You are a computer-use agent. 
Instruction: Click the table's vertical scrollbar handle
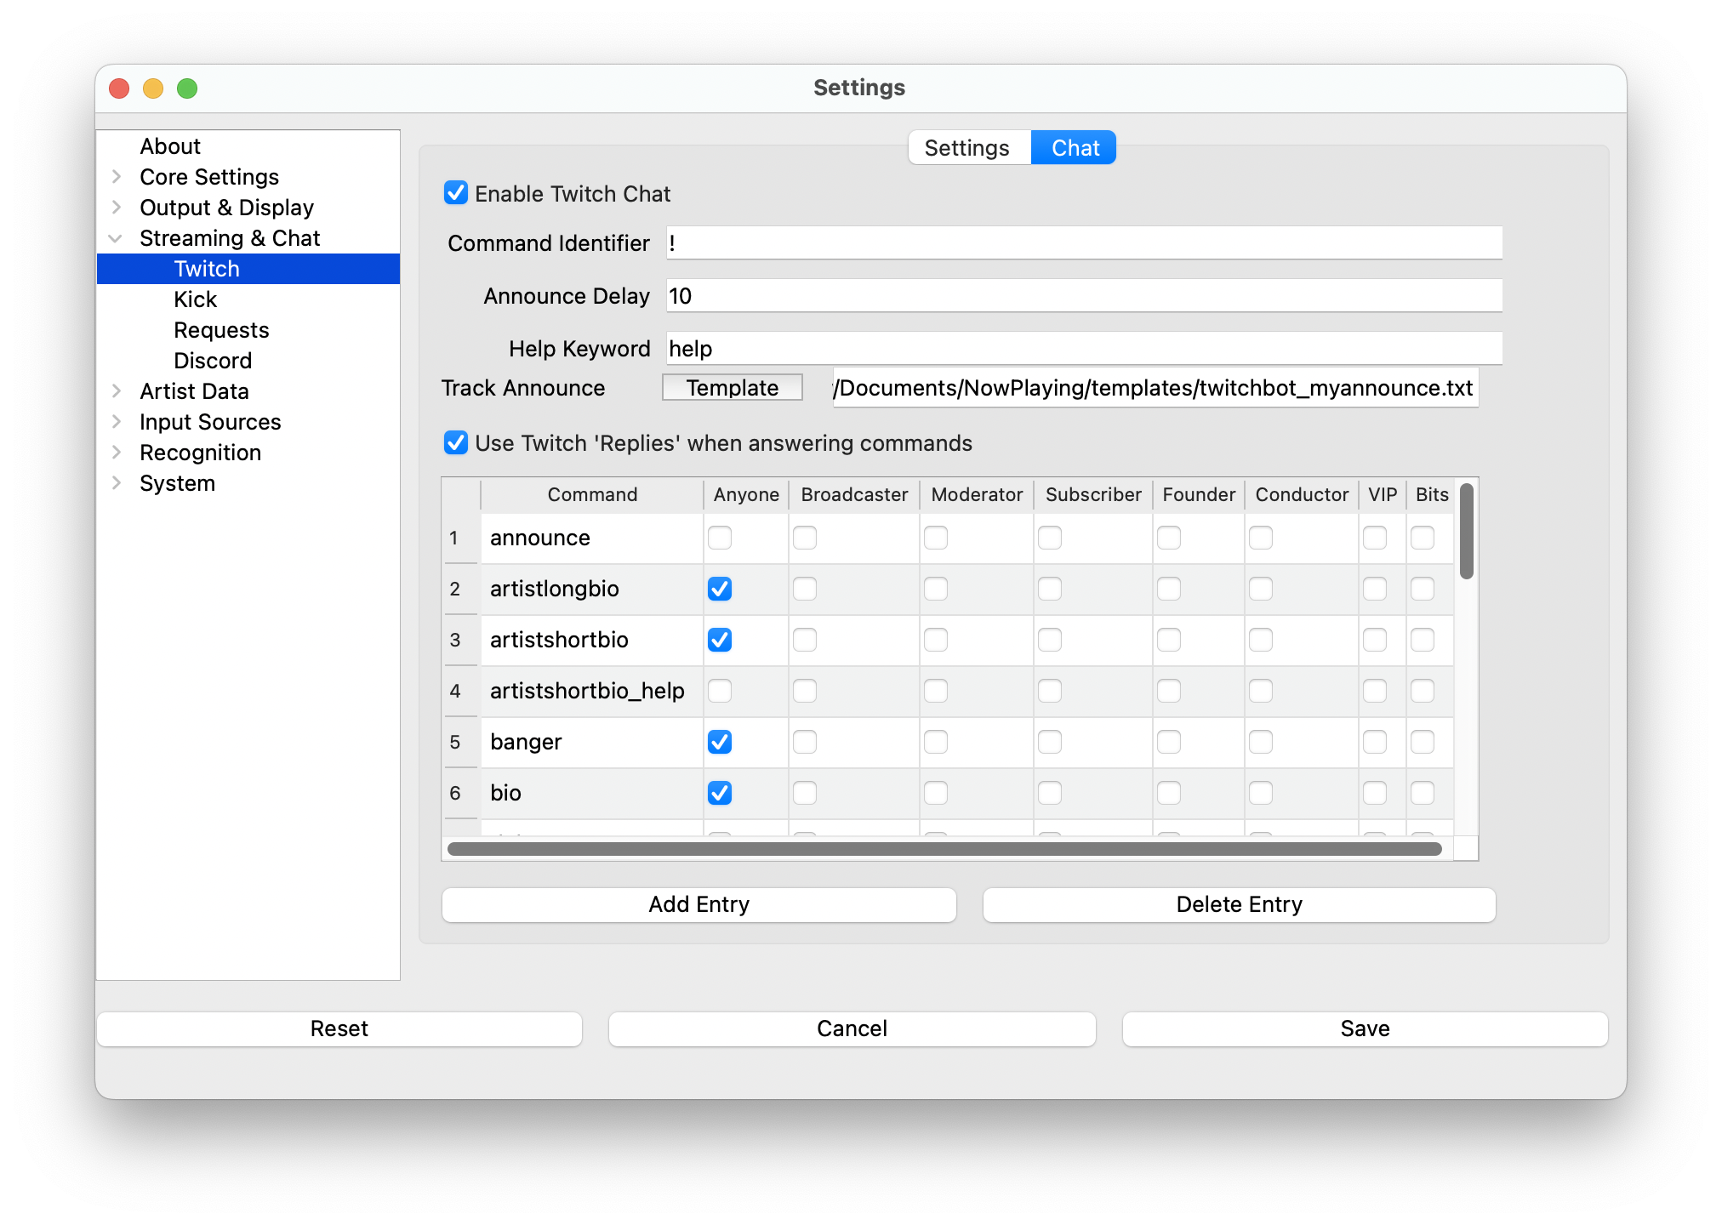pyautogui.click(x=1466, y=532)
